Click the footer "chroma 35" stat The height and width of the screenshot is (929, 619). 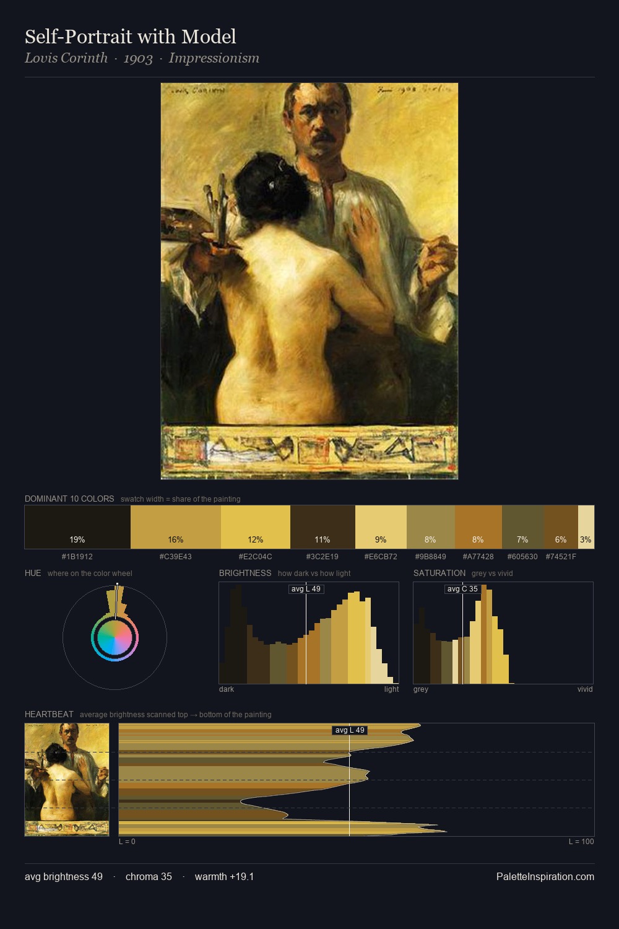[x=149, y=876]
